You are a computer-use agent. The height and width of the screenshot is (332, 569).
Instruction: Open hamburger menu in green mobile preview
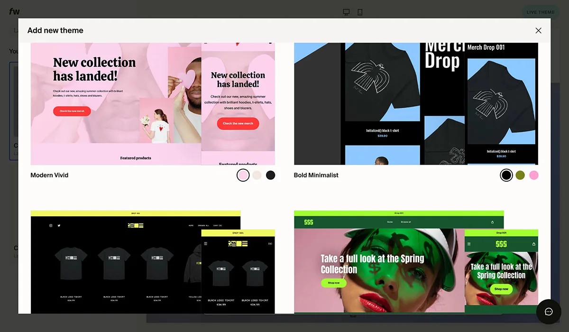pyautogui.click(x=469, y=243)
